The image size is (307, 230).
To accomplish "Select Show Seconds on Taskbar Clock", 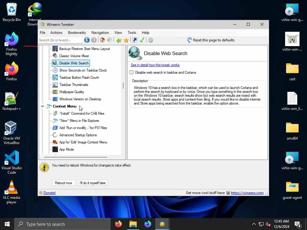I will pos(83,70).
